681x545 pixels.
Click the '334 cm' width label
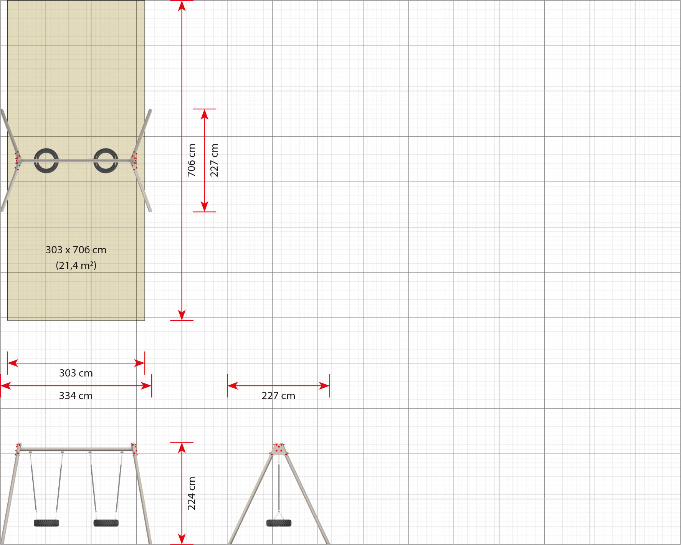[76, 396]
